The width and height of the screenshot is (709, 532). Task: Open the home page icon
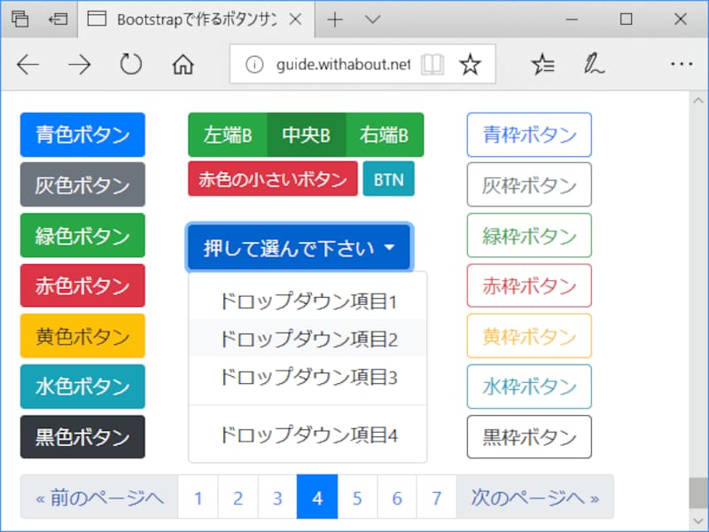[183, 64]
